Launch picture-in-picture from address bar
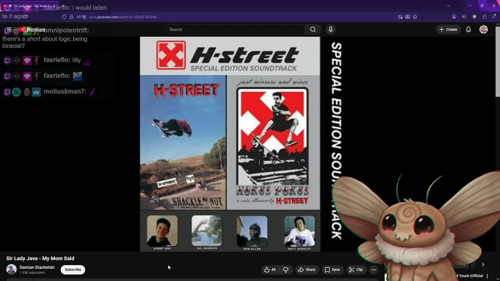The image size is (500, 281). tap(400, 17)
